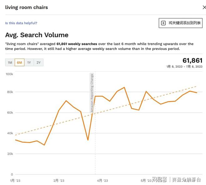Click the Amazon Reporting Change marker label

pyautogui.click(x=92, y=93)
